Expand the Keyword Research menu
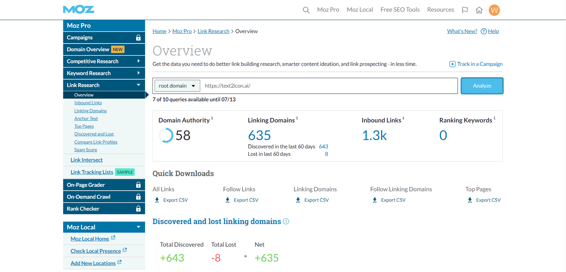 tap(138, 73)
